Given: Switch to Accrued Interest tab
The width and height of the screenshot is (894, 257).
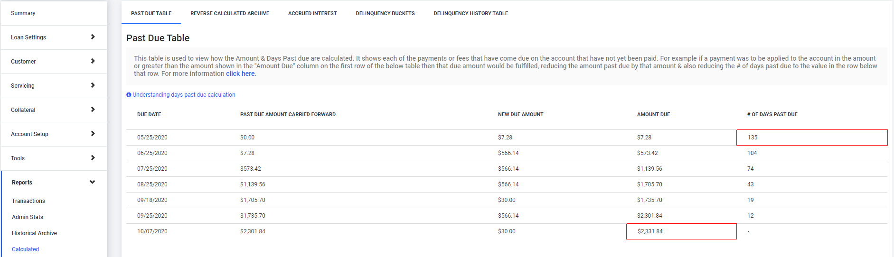Looking at the screenshot, I should tap(312, 13).
